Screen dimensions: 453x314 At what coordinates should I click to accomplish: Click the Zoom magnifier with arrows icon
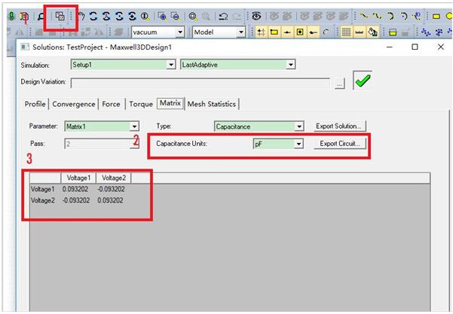coord(145,16)
